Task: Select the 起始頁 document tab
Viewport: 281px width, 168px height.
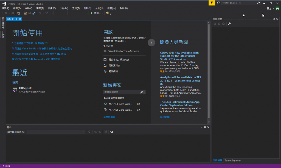Action: point(10,19)
